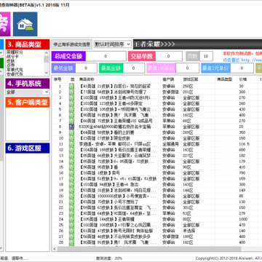The image size is (262, 262).
Task: Click the green type icon in row 24
Action: pyautogui.click(x=71, y=219)
